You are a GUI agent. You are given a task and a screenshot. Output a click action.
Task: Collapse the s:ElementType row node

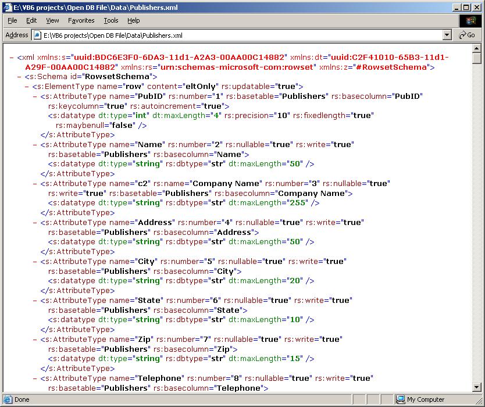[x=27, y=87]
